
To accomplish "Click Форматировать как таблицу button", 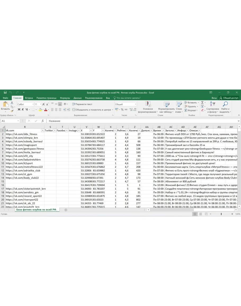I will 166,107.
